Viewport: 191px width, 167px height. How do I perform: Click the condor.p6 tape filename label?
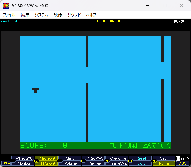click(9, 21)
